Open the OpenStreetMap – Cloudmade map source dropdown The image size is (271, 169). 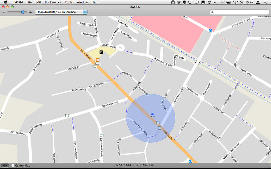click(x=61, y=12)
